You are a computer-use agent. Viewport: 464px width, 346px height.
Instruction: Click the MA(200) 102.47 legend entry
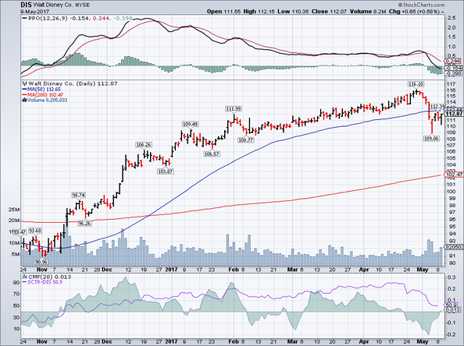point(45,95)
